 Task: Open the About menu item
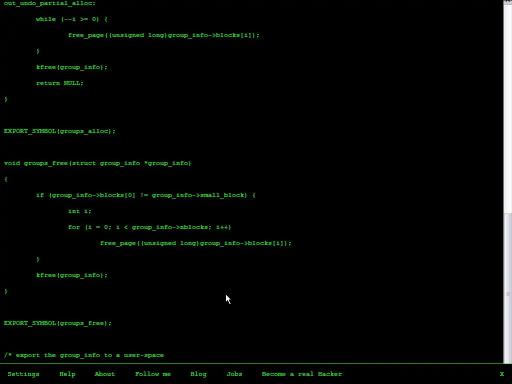(105, 374)
